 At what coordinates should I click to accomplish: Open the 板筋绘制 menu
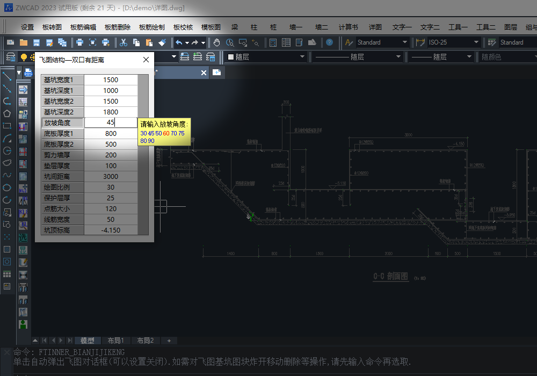[152, 27]
